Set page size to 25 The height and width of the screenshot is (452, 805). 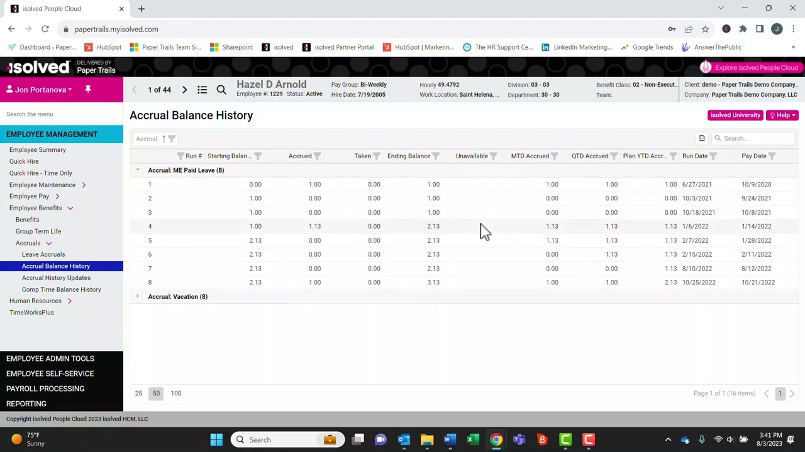[138, 393]
